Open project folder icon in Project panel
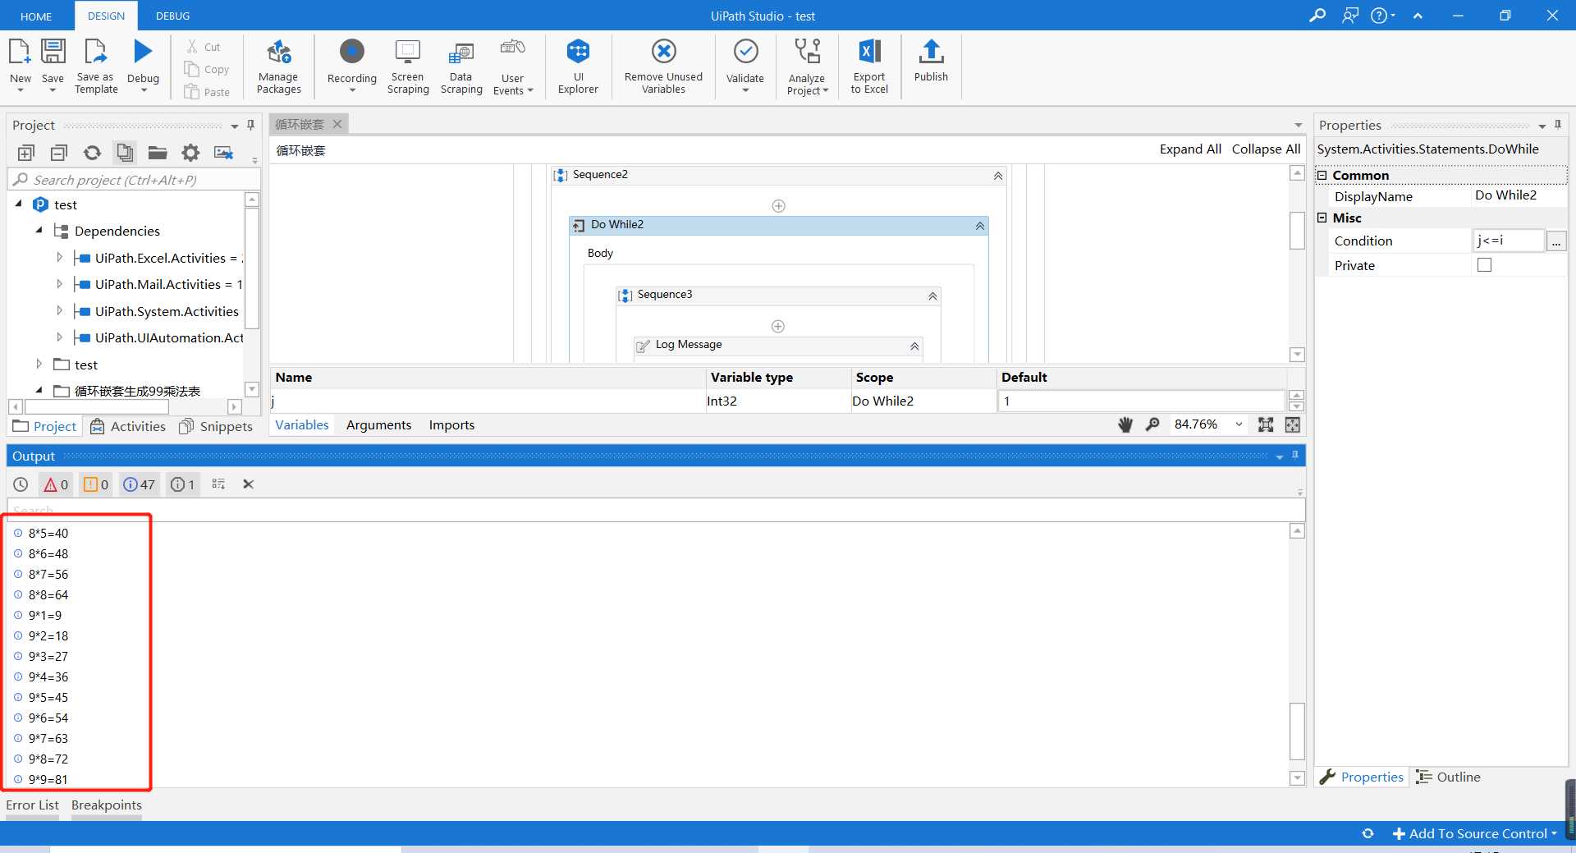This screenshot has height=853, width=1576. coord(158,153)
